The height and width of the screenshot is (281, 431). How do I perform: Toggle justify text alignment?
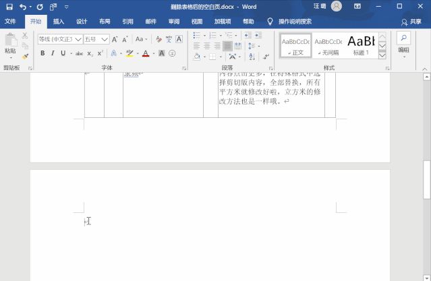pyautogui.click(x=228, y=46)
